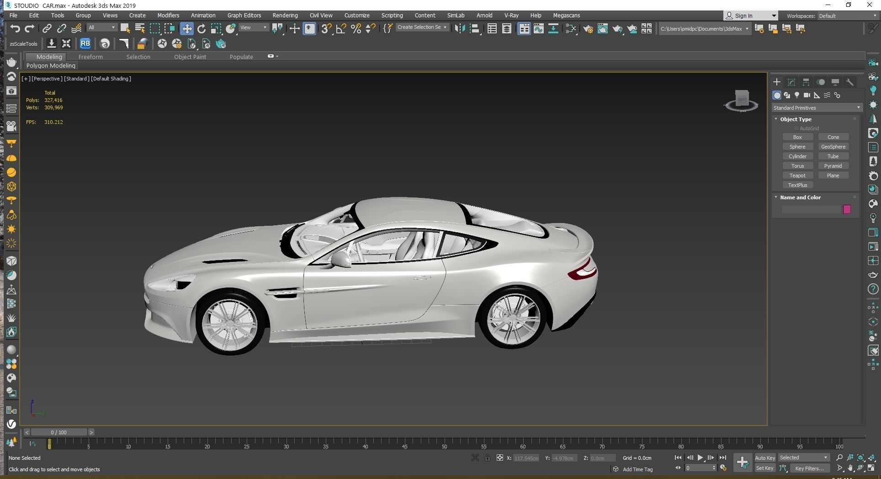Open the Sign In dropdown
This screenshot has height=479, width=881.
(750, 16)
